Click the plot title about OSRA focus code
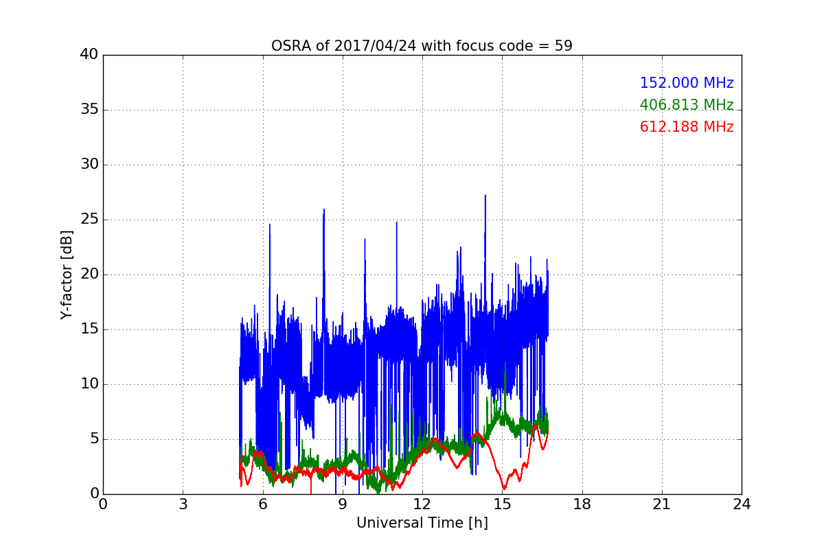This screenshot has width=824, height=549. 422,46
